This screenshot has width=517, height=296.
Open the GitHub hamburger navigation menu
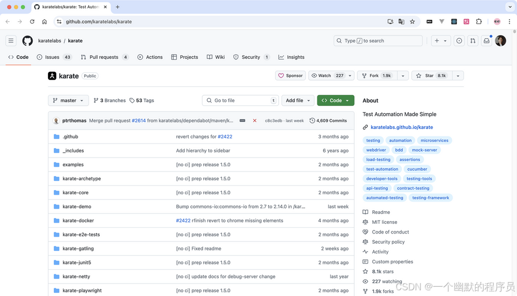(x=11, y=40)
